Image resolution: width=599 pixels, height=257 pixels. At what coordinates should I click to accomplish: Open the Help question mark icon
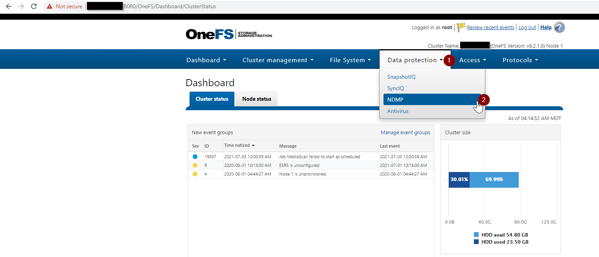click(x=559, y=27)
